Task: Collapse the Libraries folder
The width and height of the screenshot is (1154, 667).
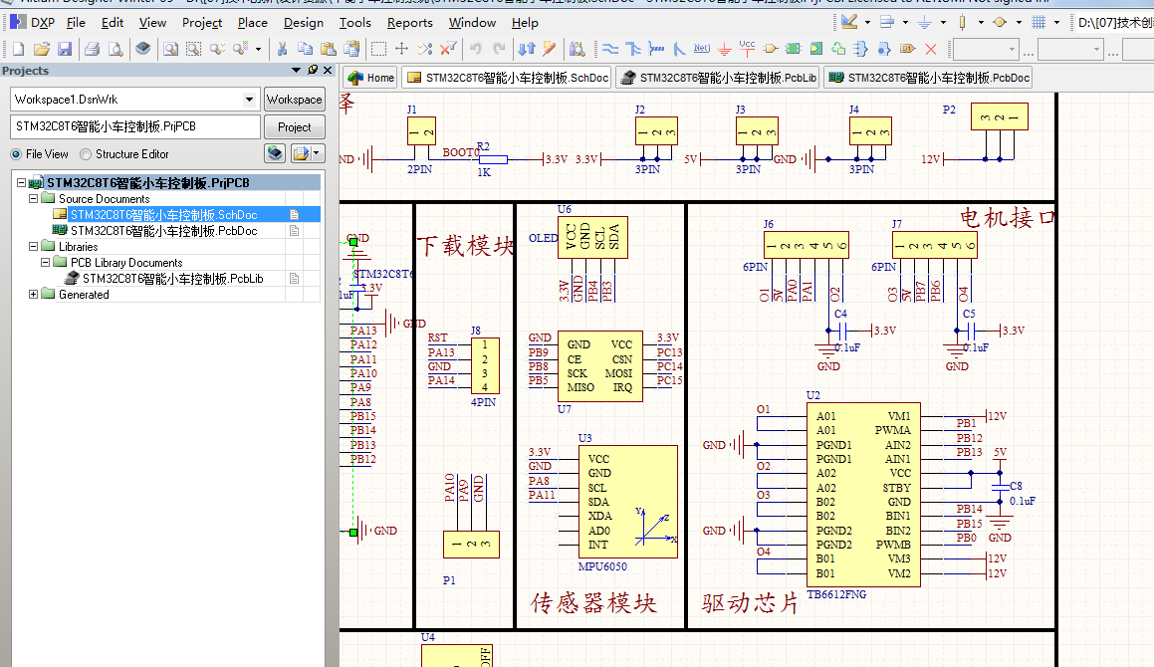Action: pyautogui.click(x=33, y=247)
